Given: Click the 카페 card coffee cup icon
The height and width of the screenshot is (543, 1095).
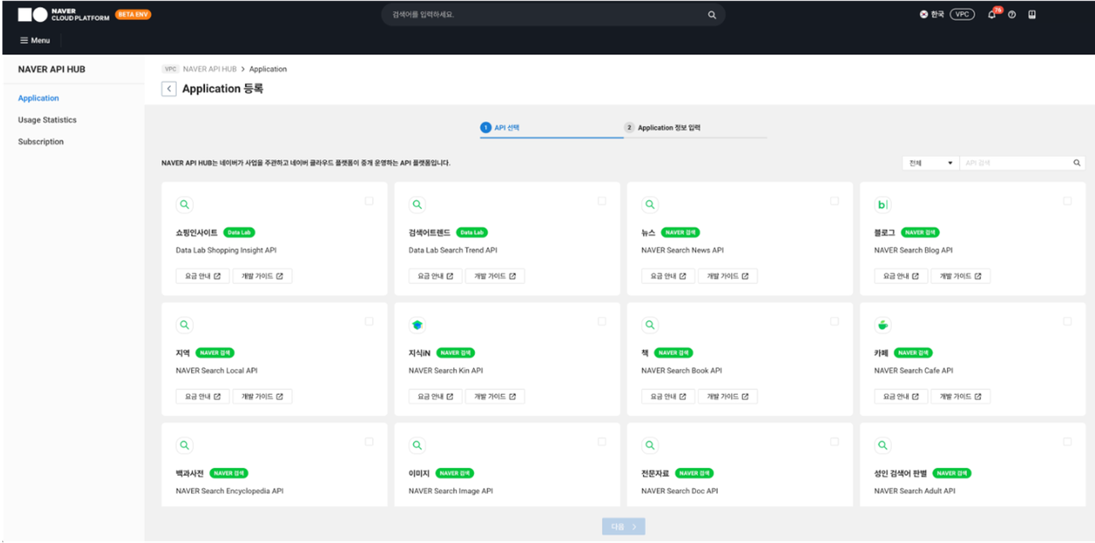Looking at the screenshot, I should tap(883, 325).
